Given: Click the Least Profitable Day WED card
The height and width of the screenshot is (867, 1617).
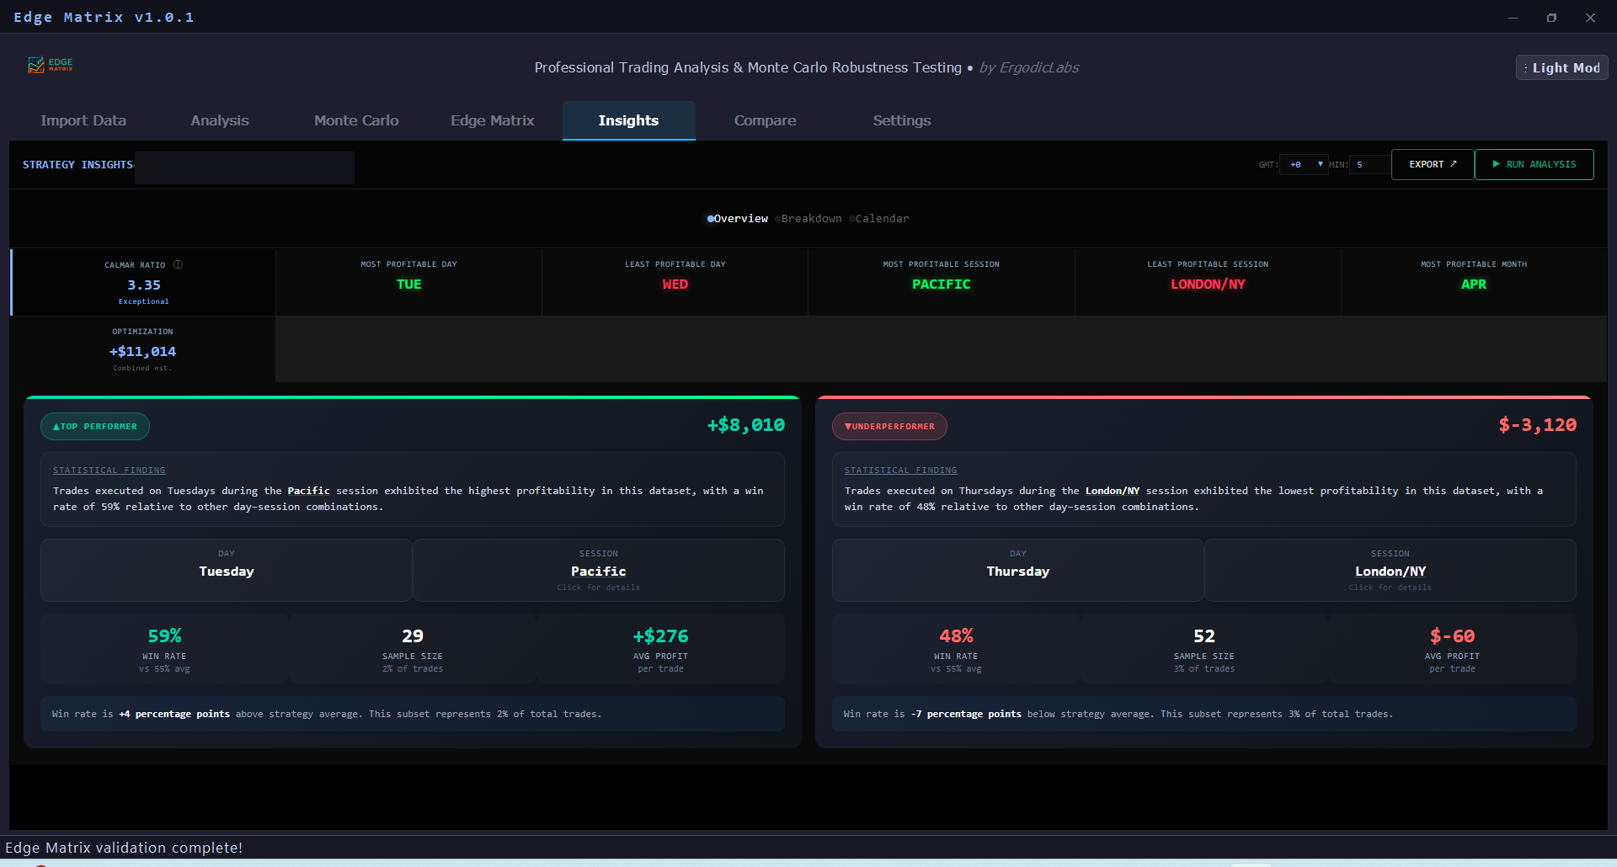Looking at the screenshot, I should (675, 282).
